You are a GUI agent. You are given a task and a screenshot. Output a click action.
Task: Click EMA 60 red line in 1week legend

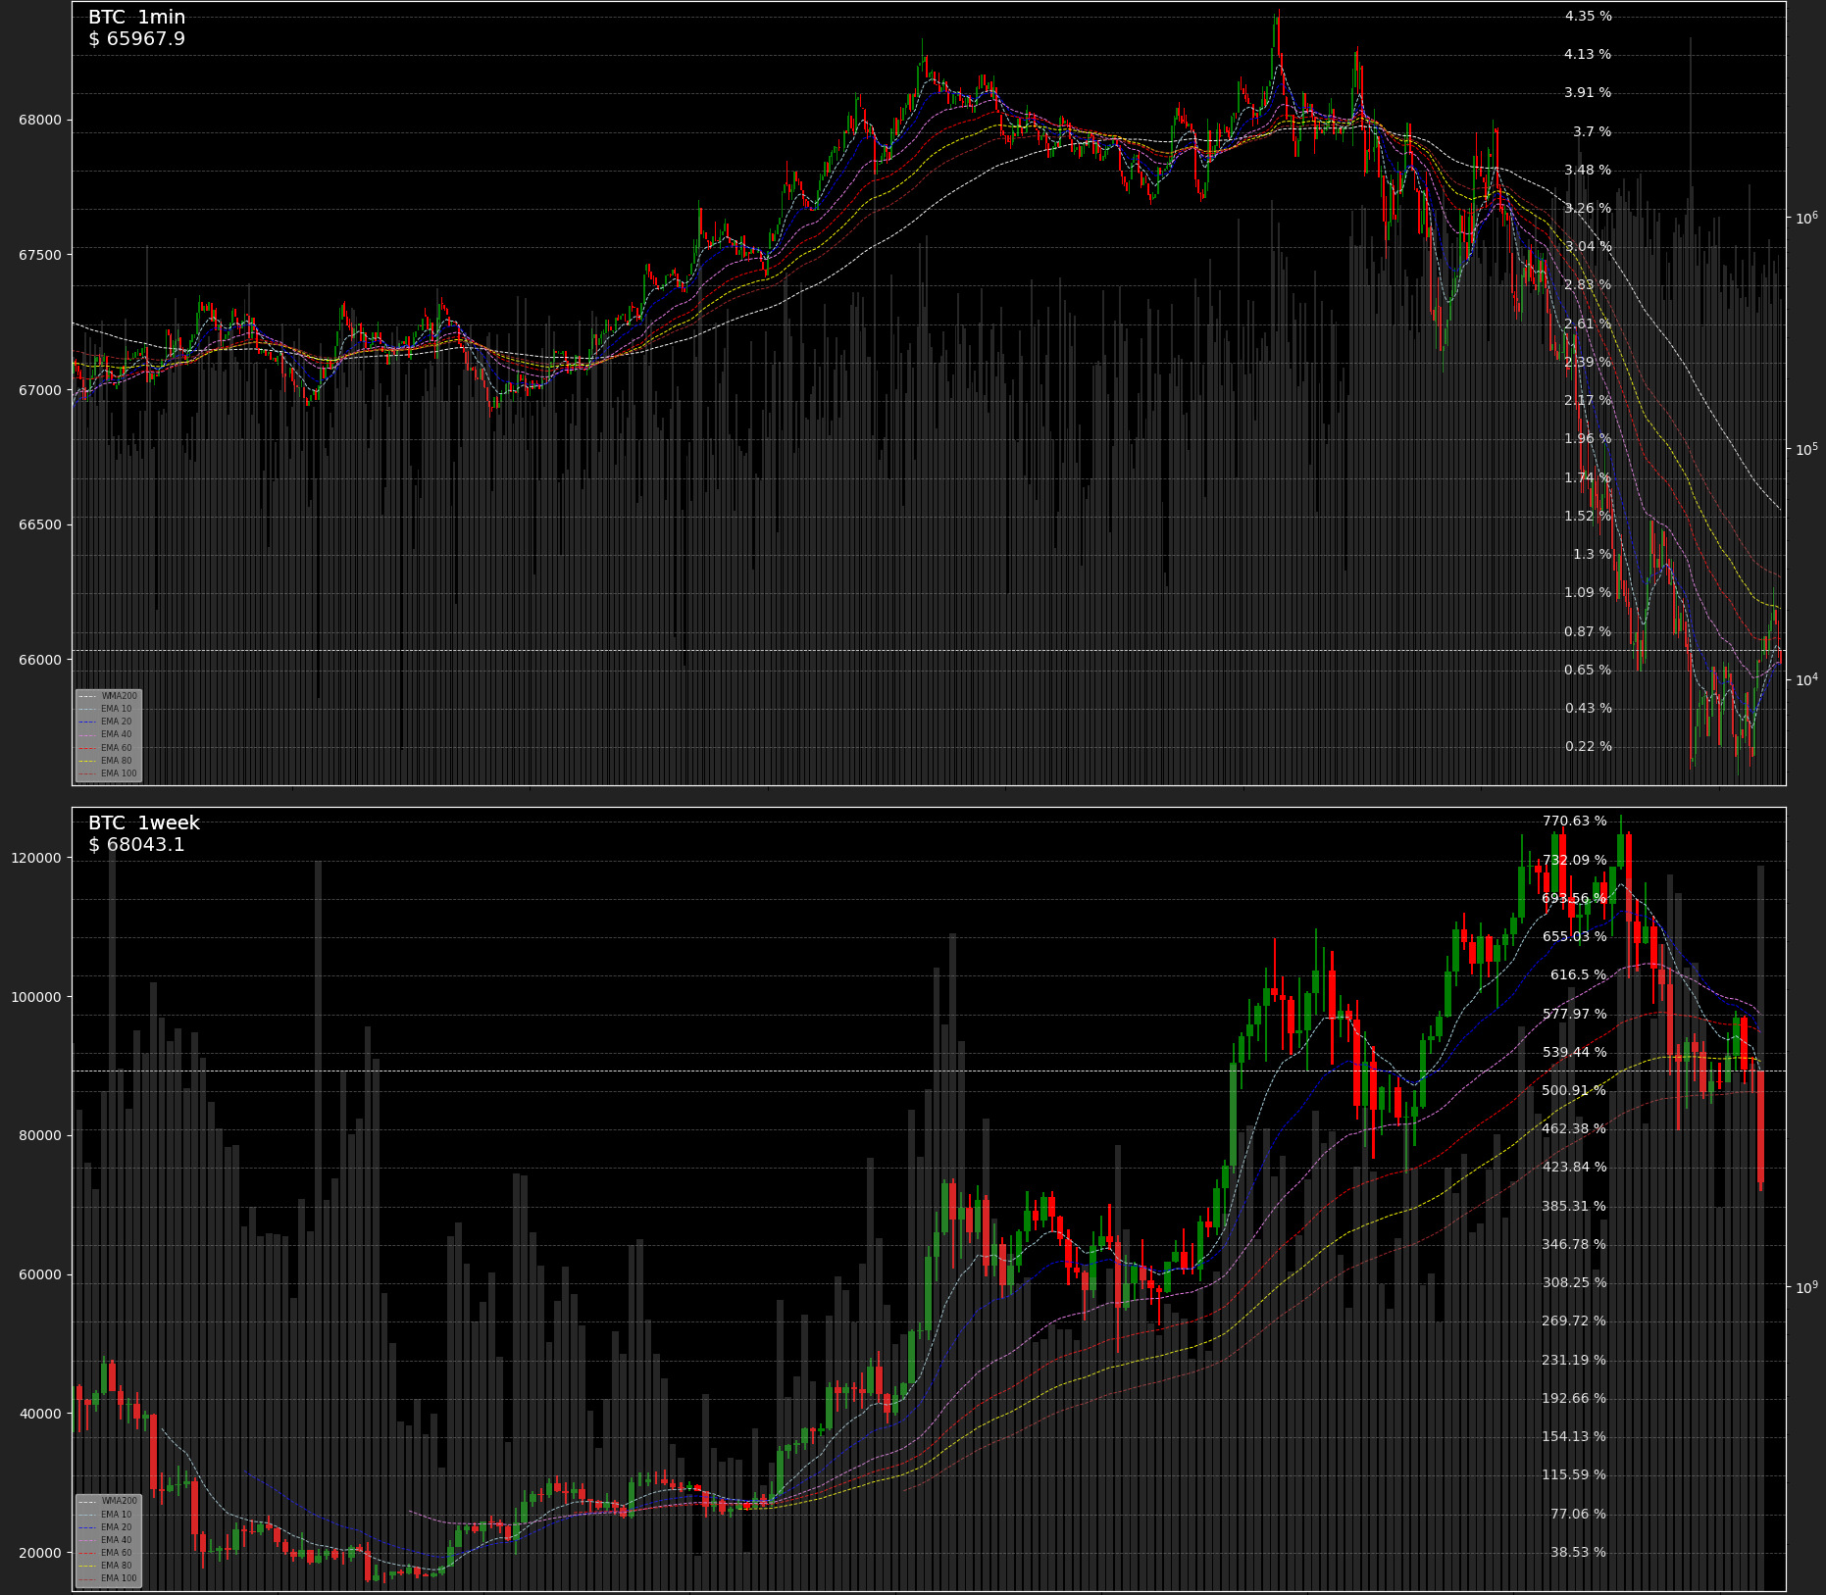tap(116, 1553)
